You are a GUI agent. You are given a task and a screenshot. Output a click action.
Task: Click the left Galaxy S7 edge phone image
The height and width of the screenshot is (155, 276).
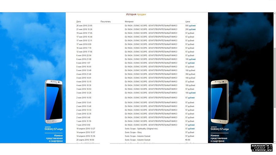click(54, 102)
